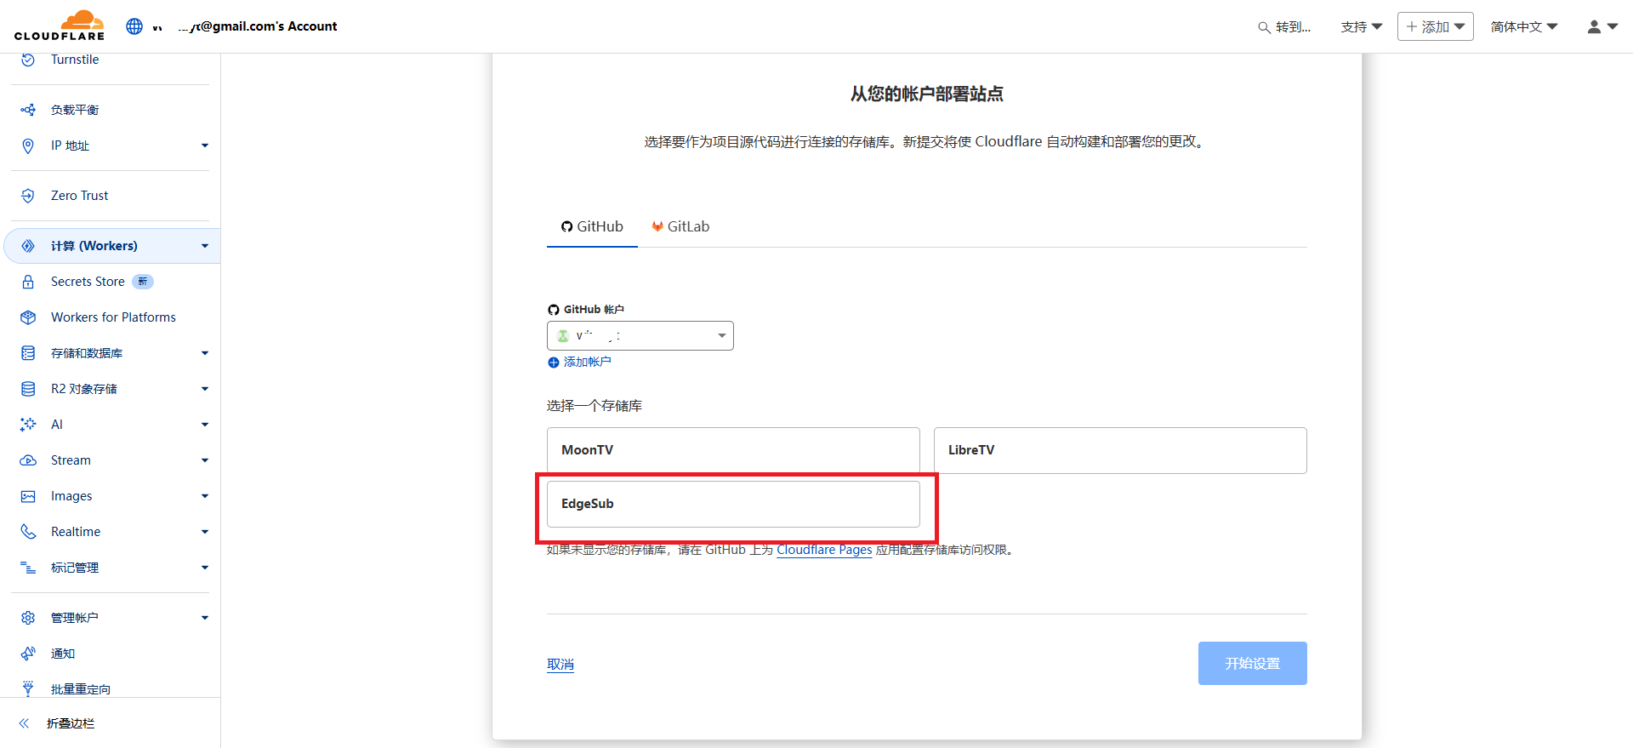
Task: Click the Workers for Platforms icon
Action: pos(28,317)
